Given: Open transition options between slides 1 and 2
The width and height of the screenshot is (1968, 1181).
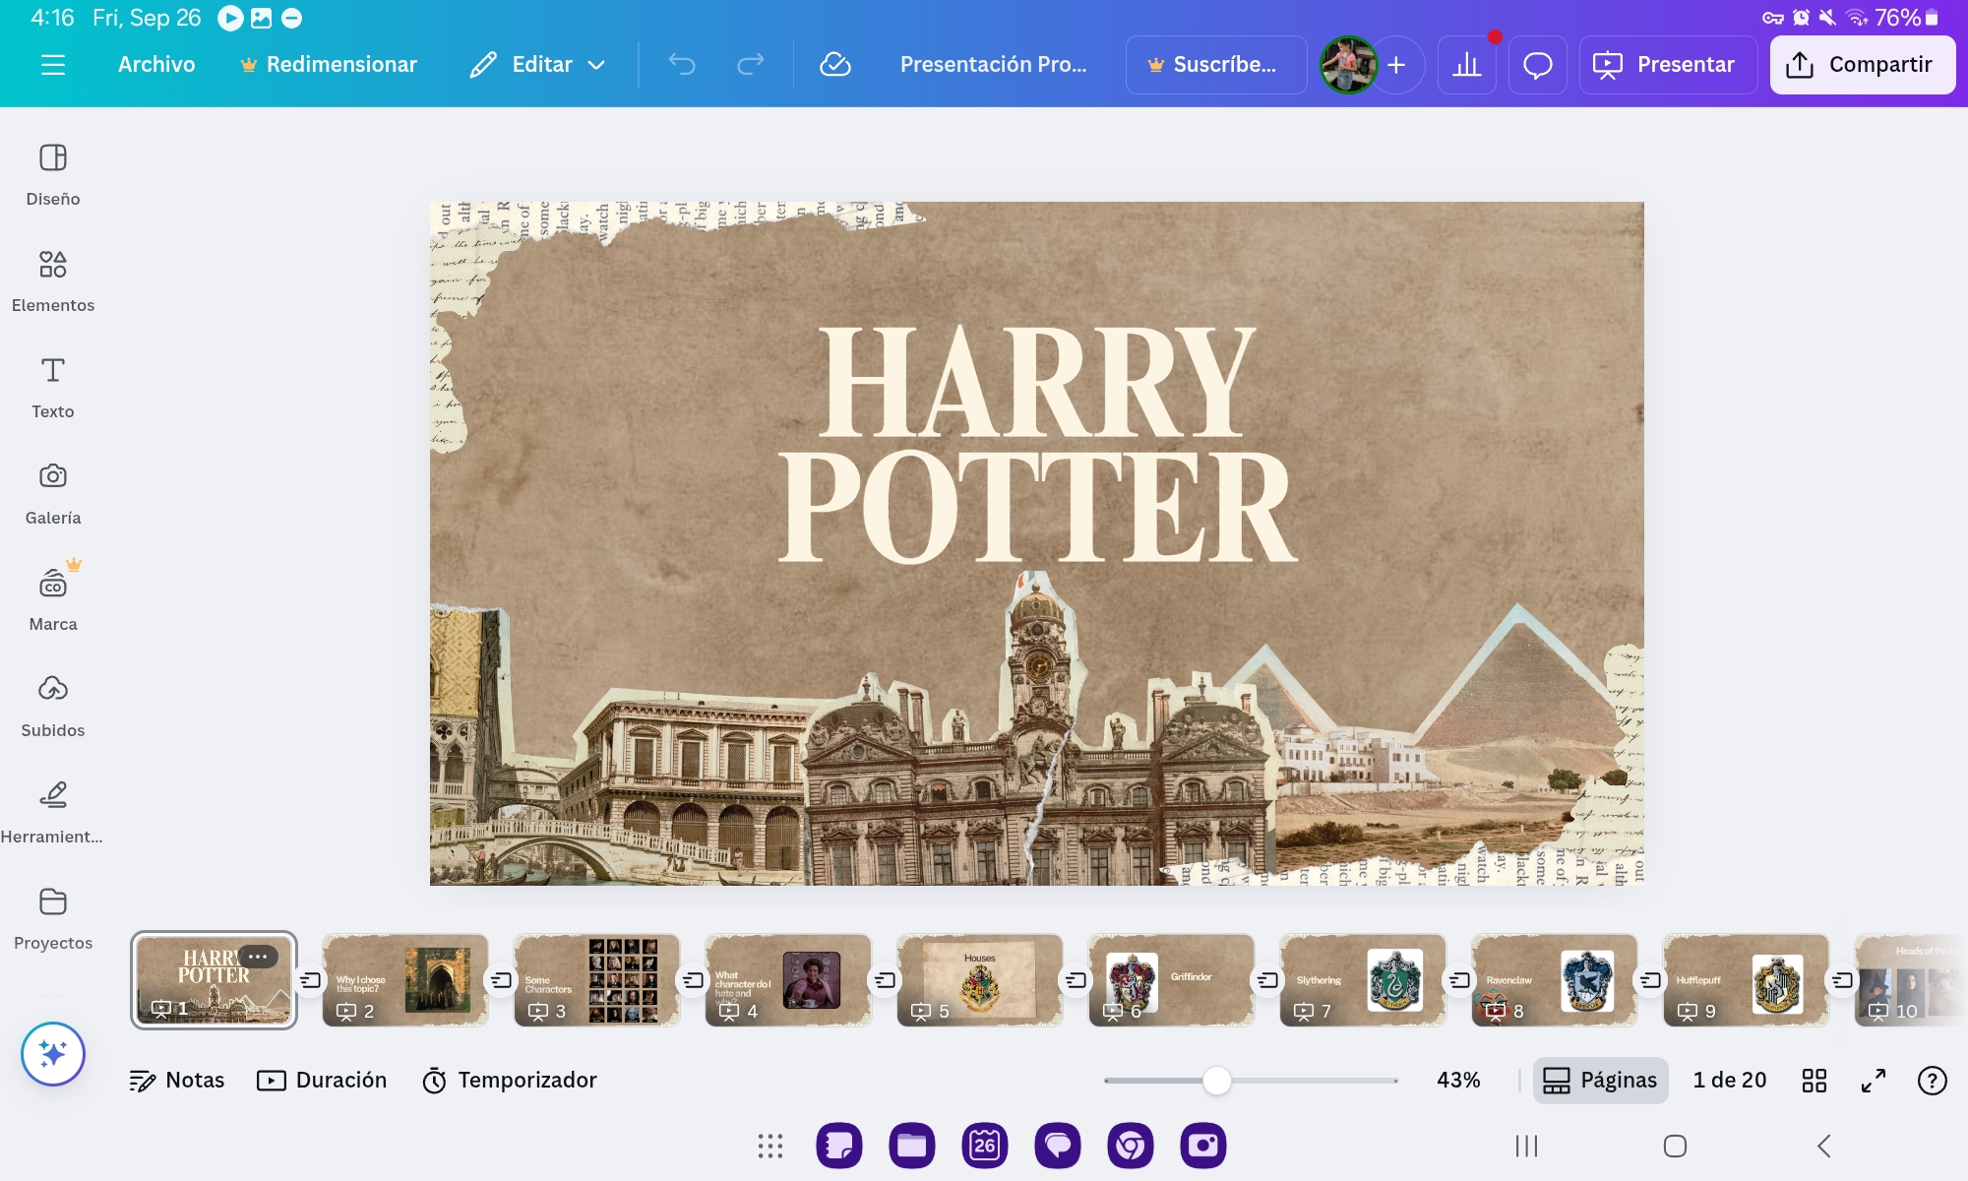Looking at the screenshot, I should coord(310,980).
